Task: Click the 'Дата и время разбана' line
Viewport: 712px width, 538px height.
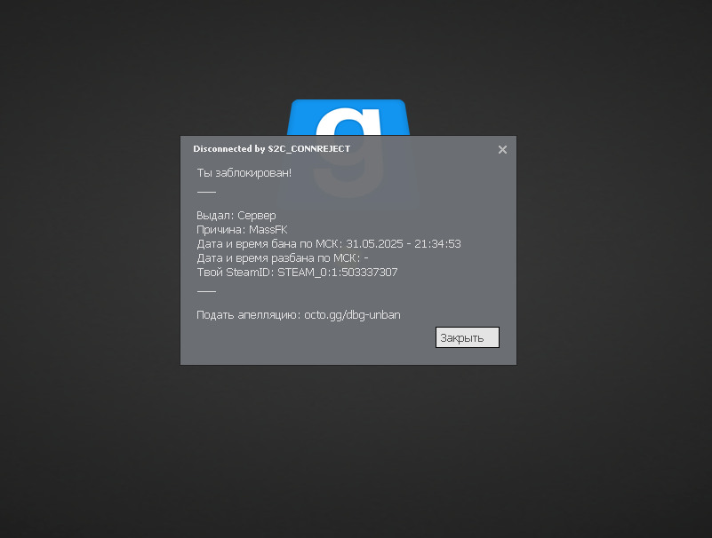Action: [283, 258]
